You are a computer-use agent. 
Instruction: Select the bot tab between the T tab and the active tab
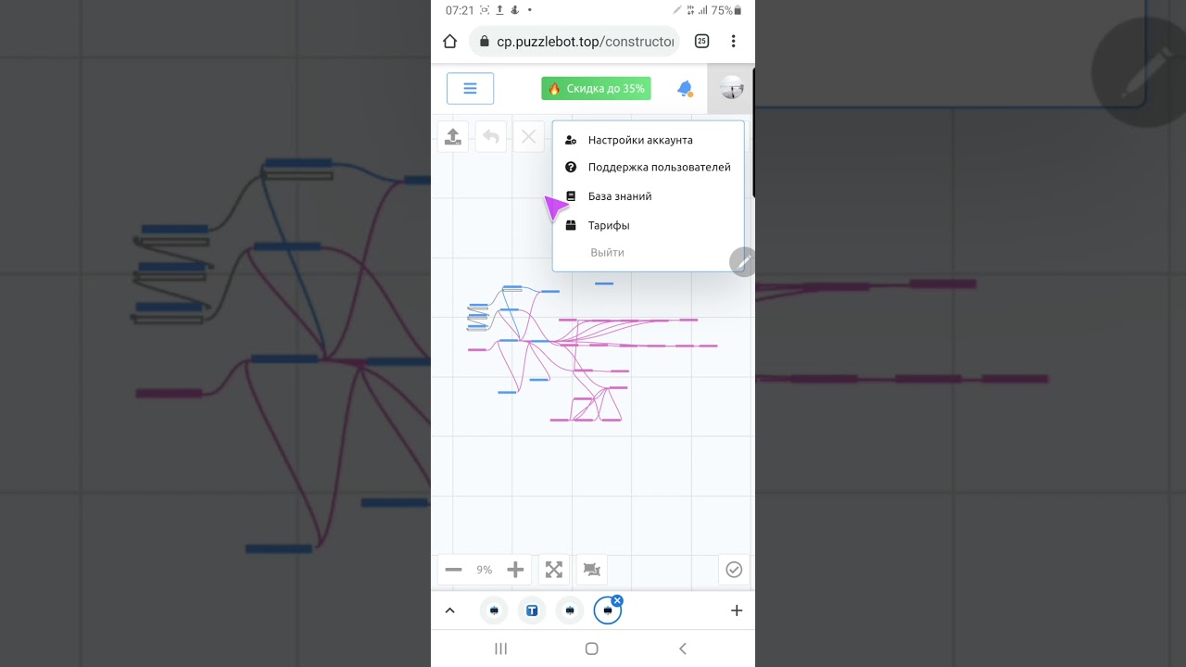570,610
